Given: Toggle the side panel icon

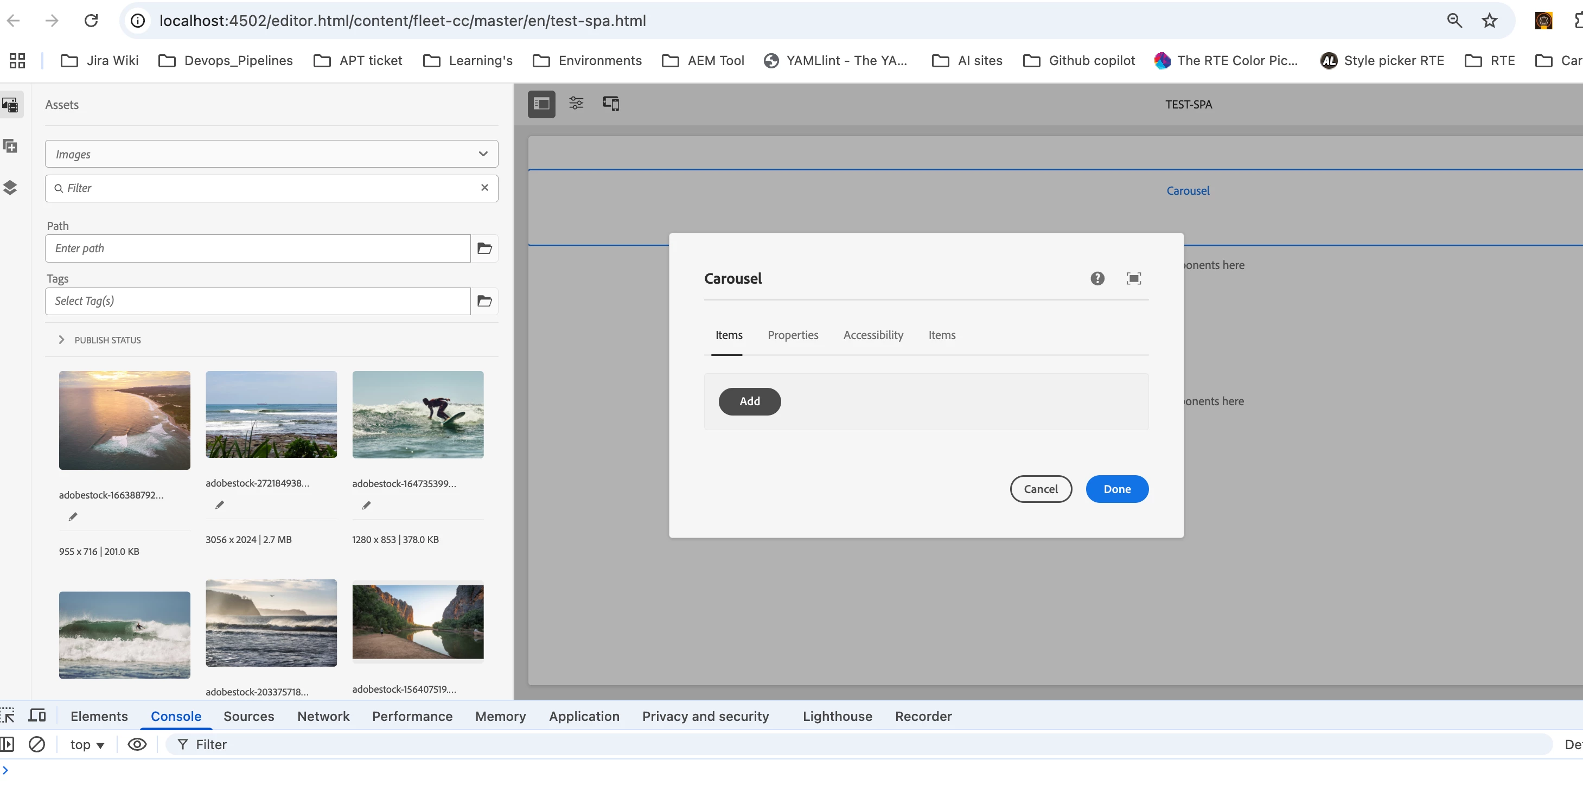Looking at the screenshot, I should coord(541,104).
